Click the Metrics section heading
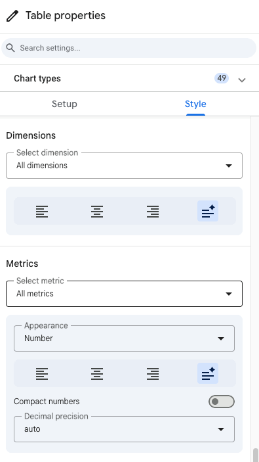The width and height of the screenshot is (259, 462). click(x=22, y=264)
